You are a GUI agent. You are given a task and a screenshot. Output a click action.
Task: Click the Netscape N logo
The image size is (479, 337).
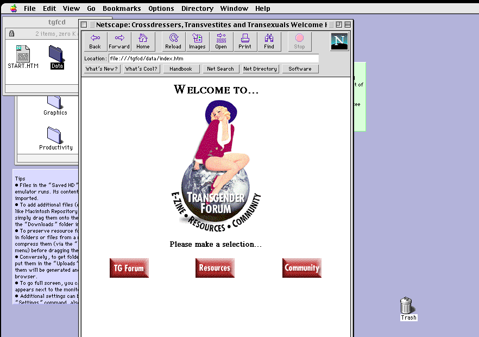click(x=339, y=42)
